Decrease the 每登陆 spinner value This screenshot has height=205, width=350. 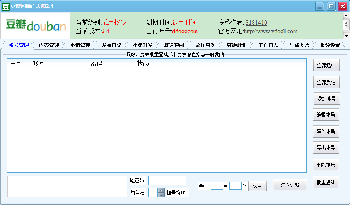(161, 195)
